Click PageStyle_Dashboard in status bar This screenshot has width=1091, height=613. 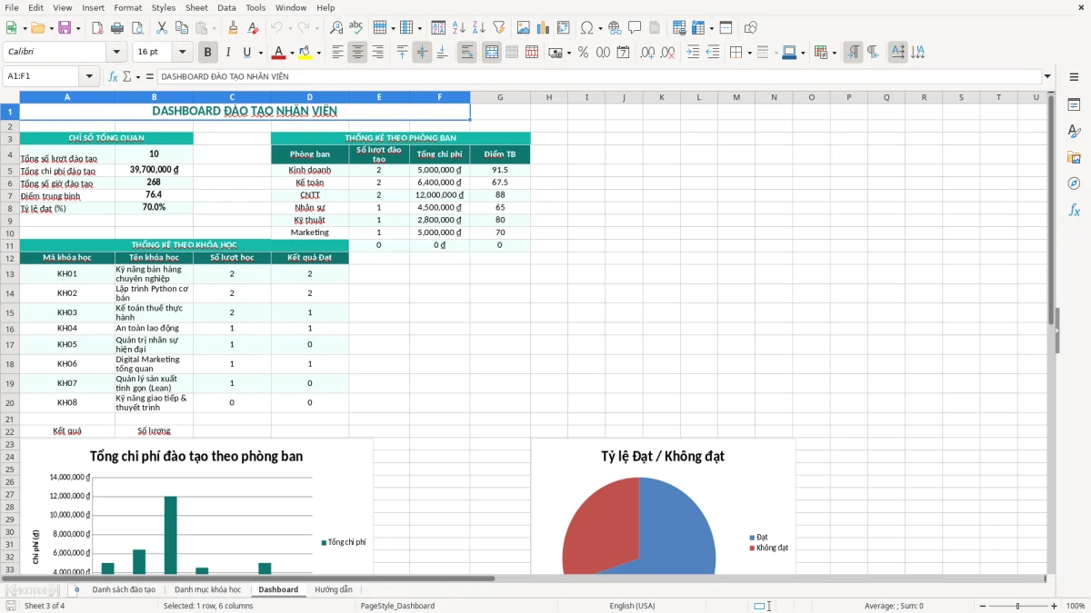397,606
